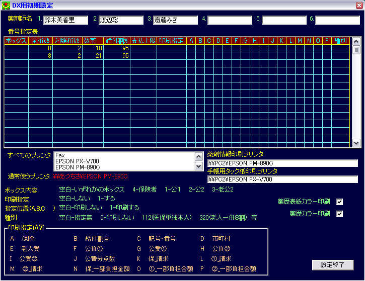Screen dimensions: 365x281
Task: Click the 全桁数 column header
Action: pos(40,41)
